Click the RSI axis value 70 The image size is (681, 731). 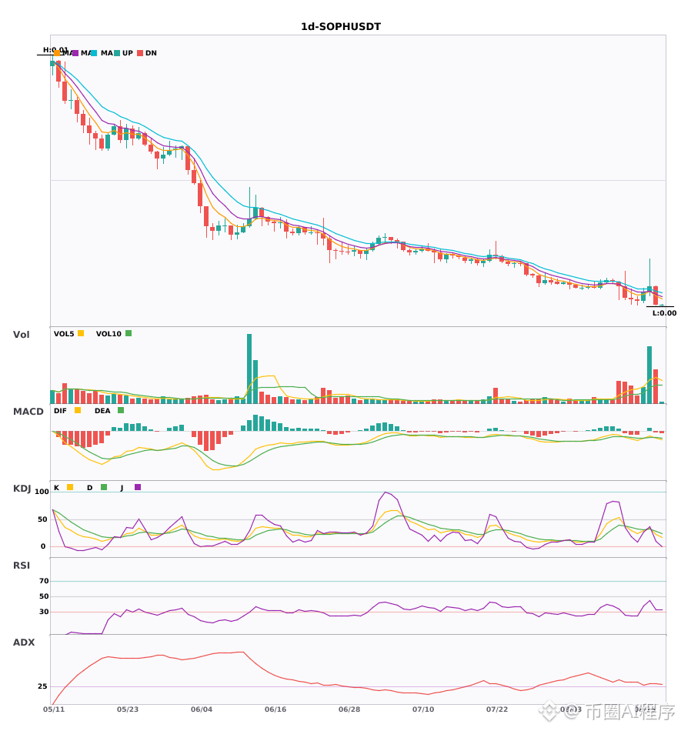pos(44,581)
